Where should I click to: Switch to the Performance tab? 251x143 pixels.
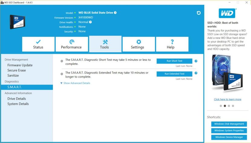coord(72,44)
